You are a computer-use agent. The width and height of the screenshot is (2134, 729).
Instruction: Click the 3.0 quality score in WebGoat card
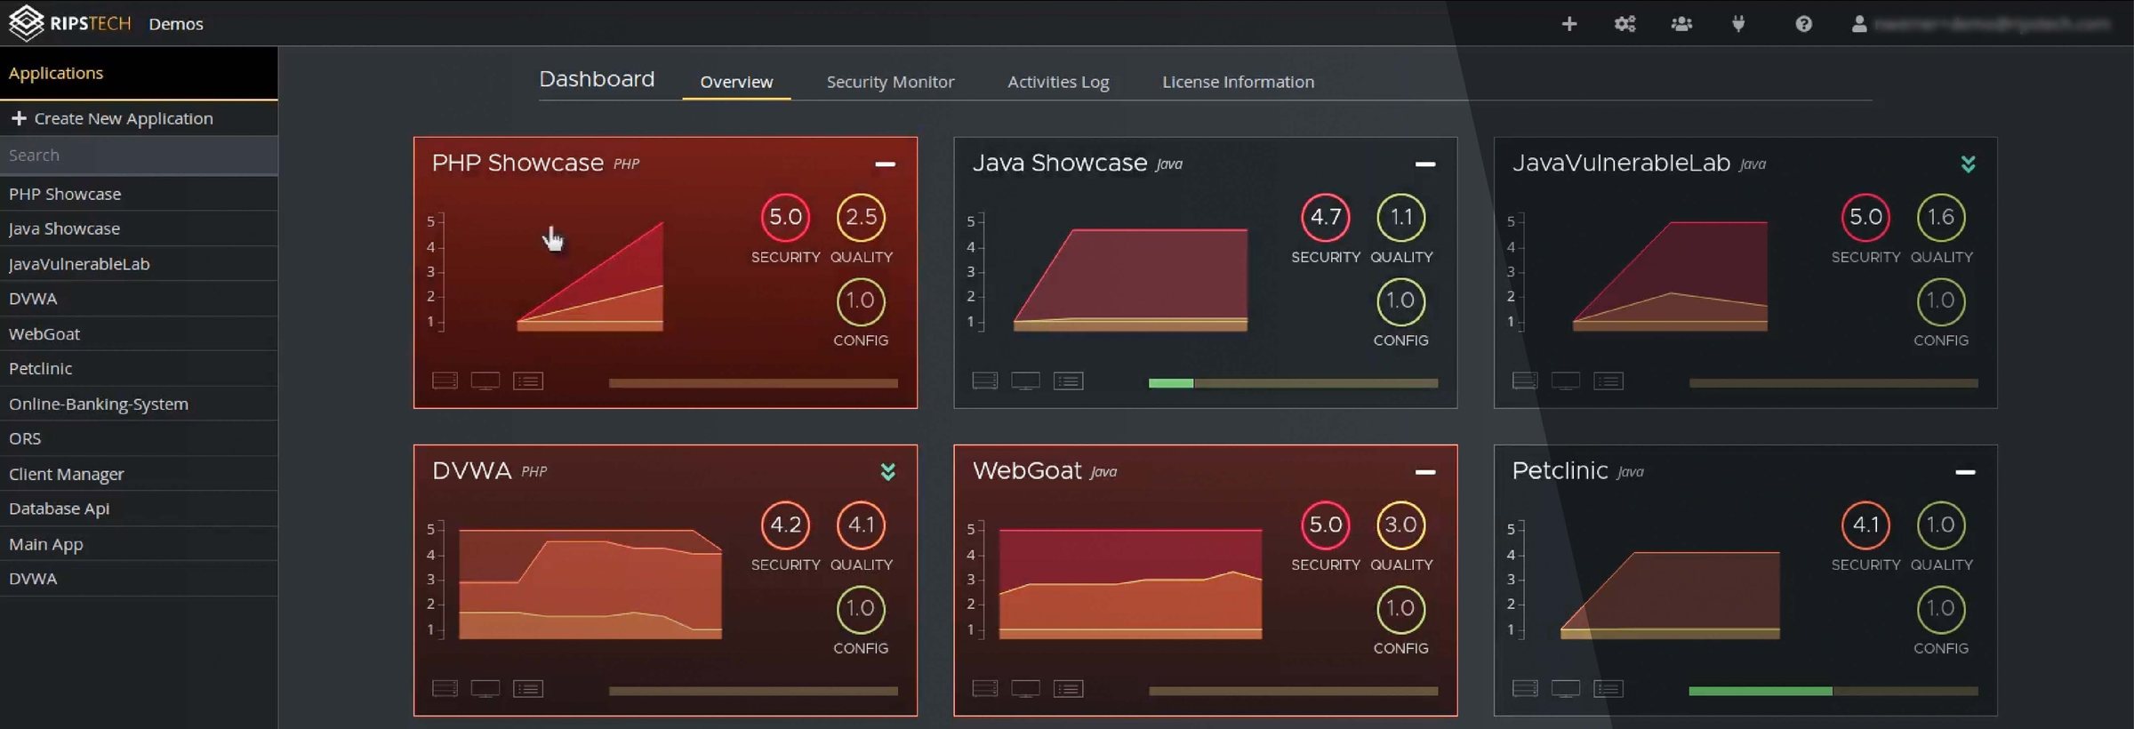(x=1400, y=525)
